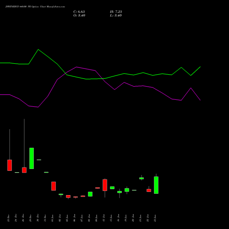229x229 pixels.
Task: Click the tall green candle above 29 Dec
Action: tap(32, 158)
